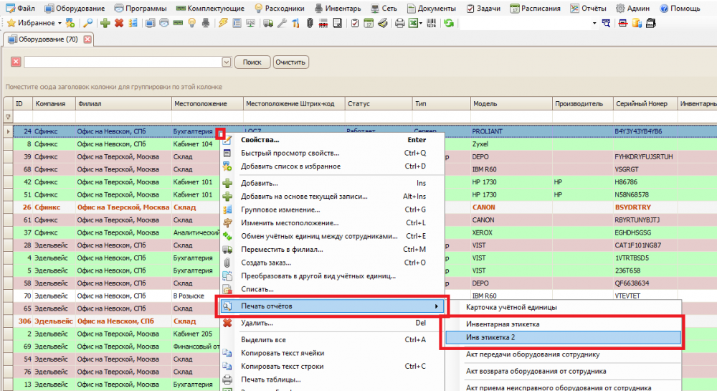Viewport: 717px width, 391px height.
Task: Click the paperclip icon in toolbar
Action: click(x=310, y=23)
